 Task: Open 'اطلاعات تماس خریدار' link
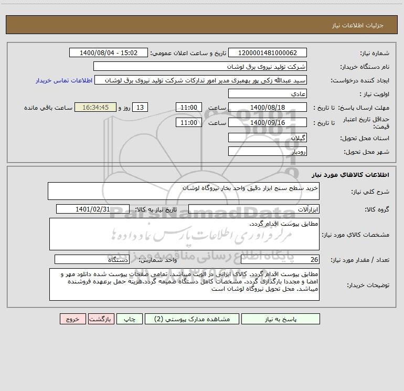(64, 80)
